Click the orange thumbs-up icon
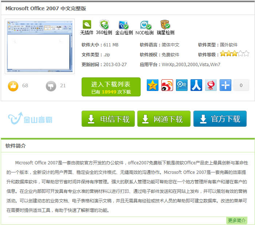 click(x=13, y=86)
